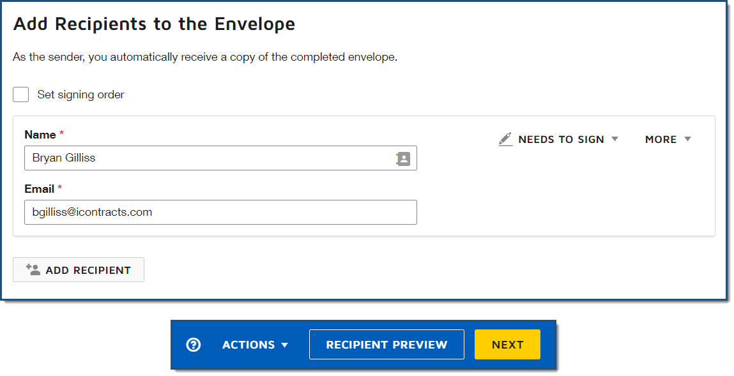Expand the ACTIONS dropdown arrow
Viewport: 734px width, 376px height.
[x=285, y=345]
